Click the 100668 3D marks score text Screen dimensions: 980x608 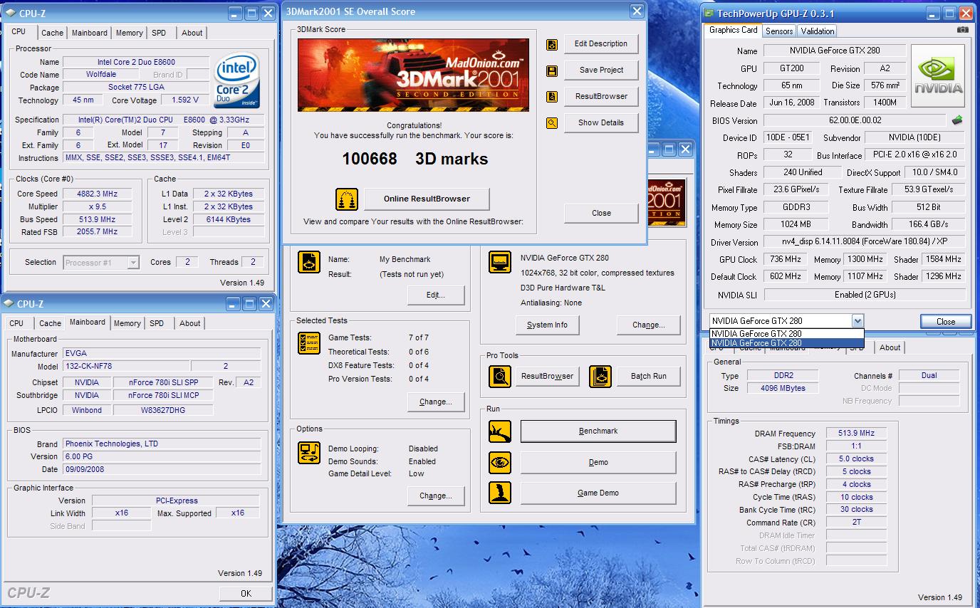click(x=415, y=159)
